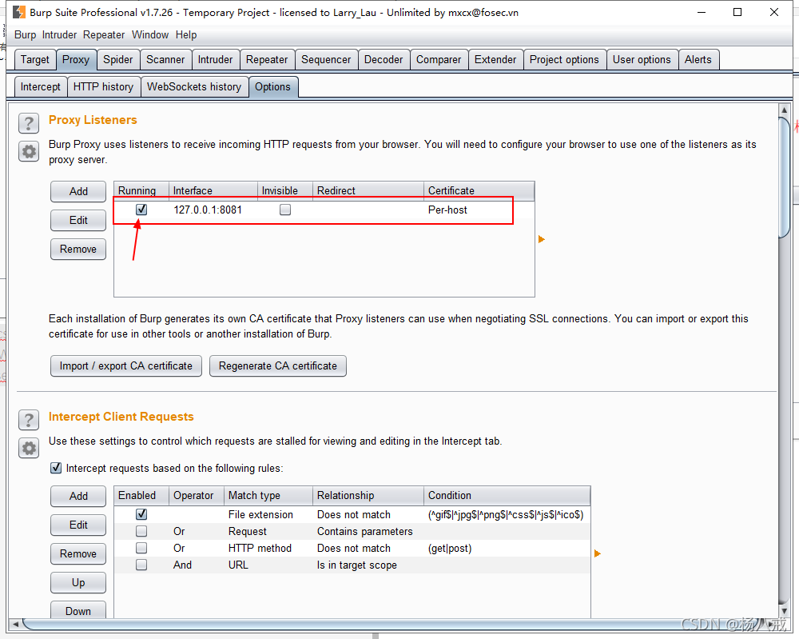Enable the Contains parameters rule checkbox

(x=141, y=531)
